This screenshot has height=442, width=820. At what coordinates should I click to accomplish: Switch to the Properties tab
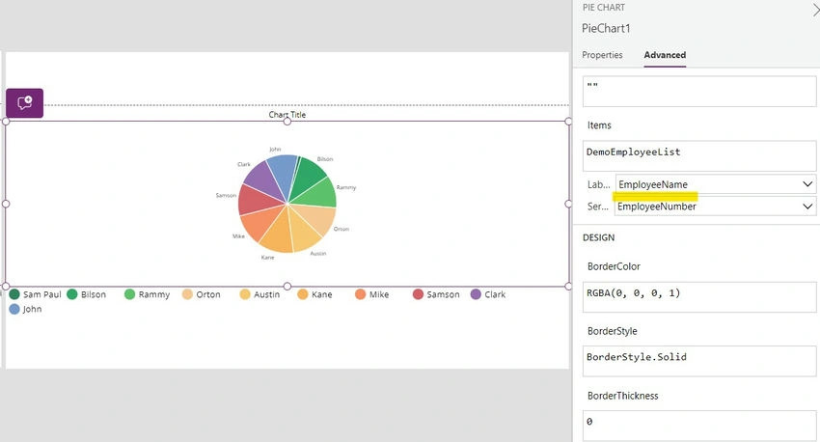[x=602, y=55]
